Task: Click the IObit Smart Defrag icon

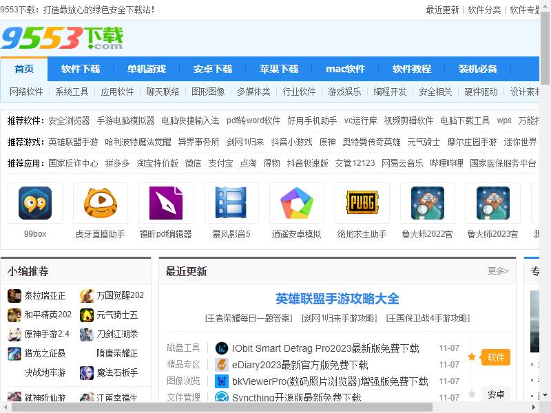Action: [222, 348]
